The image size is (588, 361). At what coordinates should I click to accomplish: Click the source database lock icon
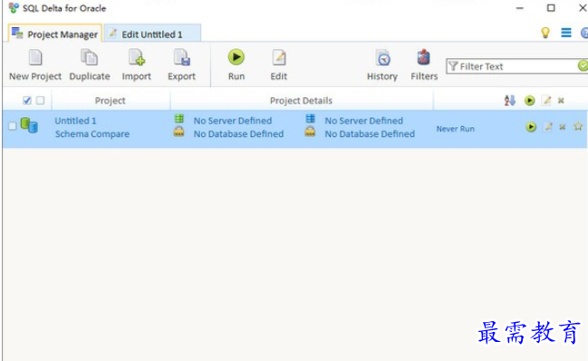178,132
